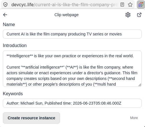Viewport: 145px width, 127px height.
Task: Click the Introduction label
Action: [15, 45]
